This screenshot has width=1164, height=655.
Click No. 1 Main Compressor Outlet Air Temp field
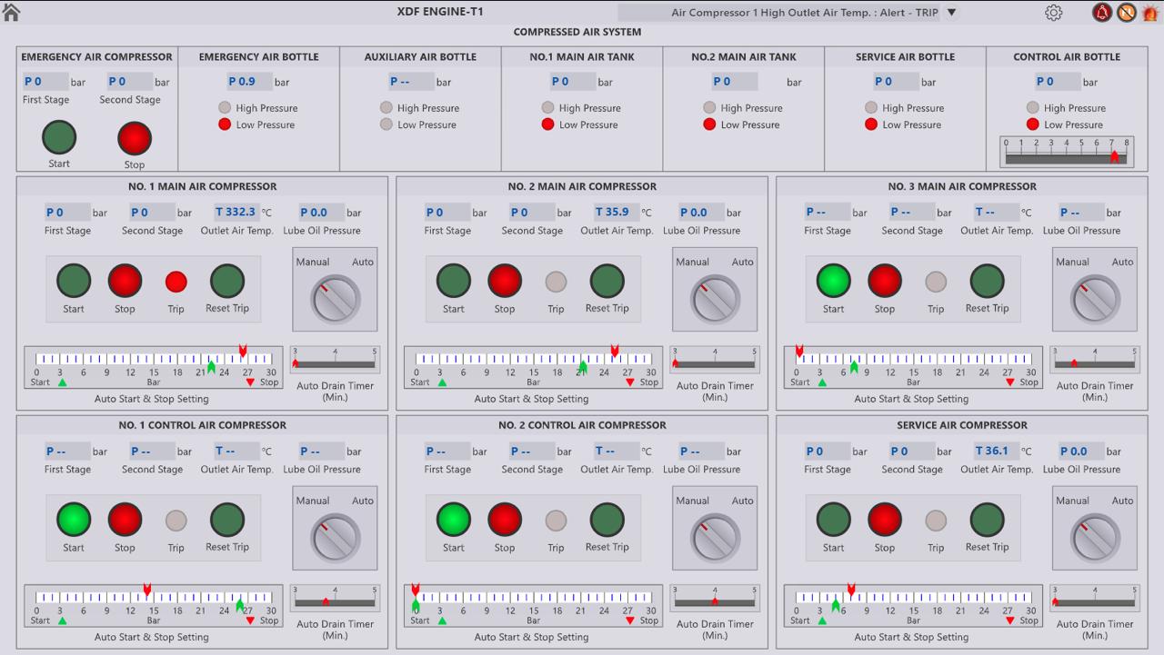click(236, 213)
